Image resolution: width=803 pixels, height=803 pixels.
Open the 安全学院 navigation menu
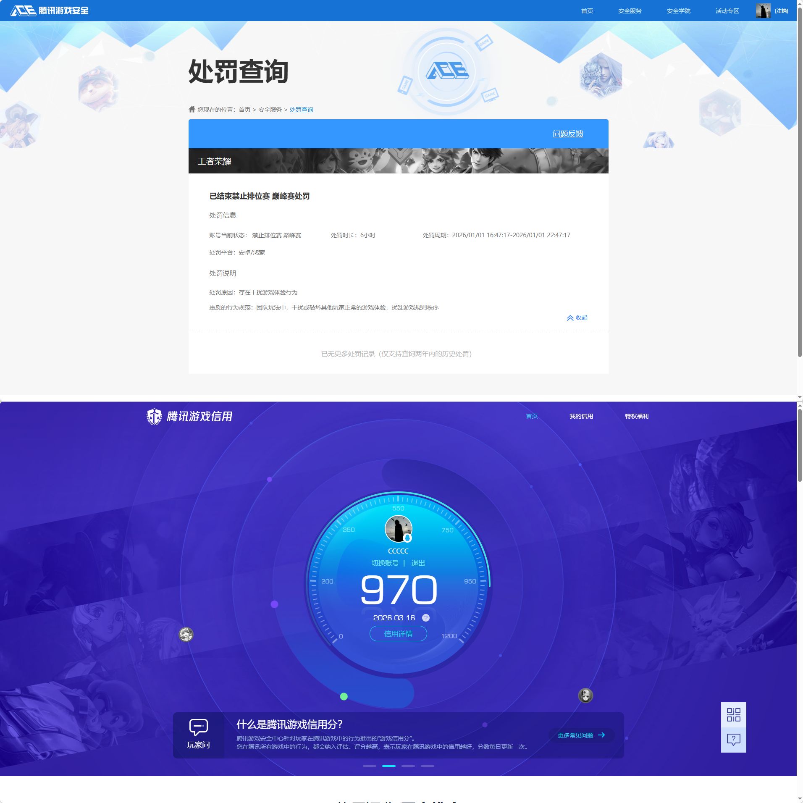(x=678, y=11)
